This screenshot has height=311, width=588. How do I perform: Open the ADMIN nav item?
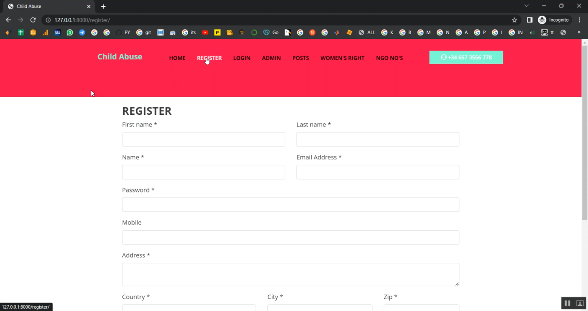(x=271, y=58)
